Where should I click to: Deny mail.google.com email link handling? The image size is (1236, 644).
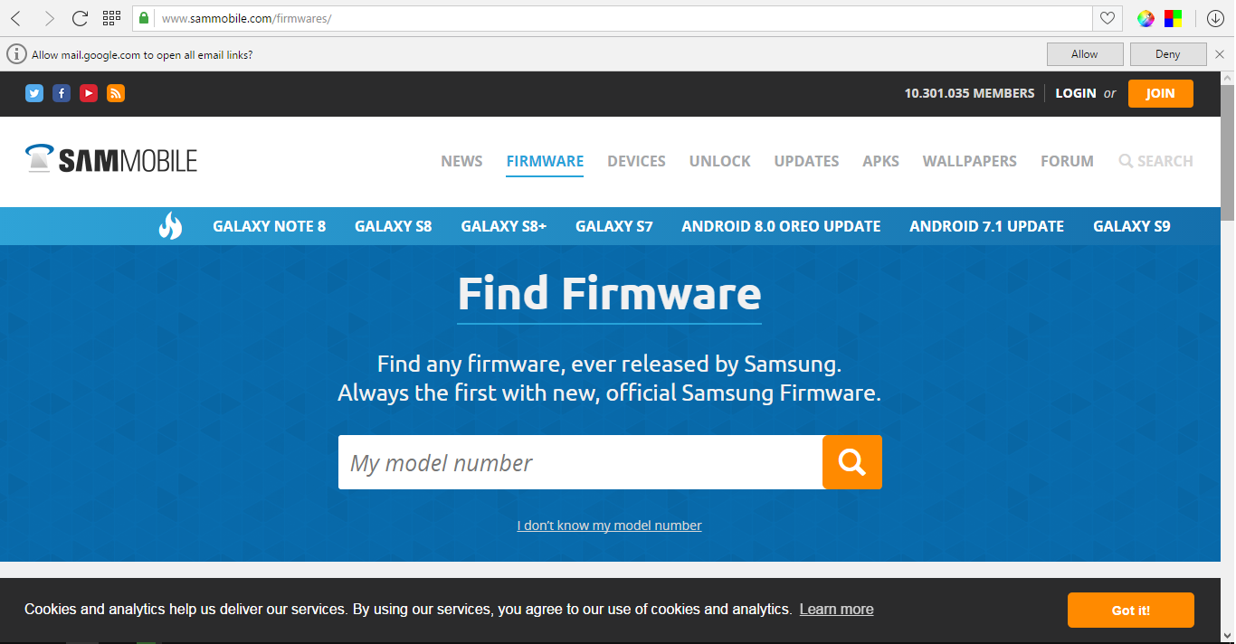click(x=1168, y=54)
